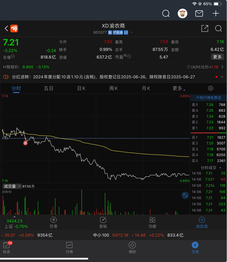Select 买4 order row at 7.18
Screen dimensions: 227x262
209,155
